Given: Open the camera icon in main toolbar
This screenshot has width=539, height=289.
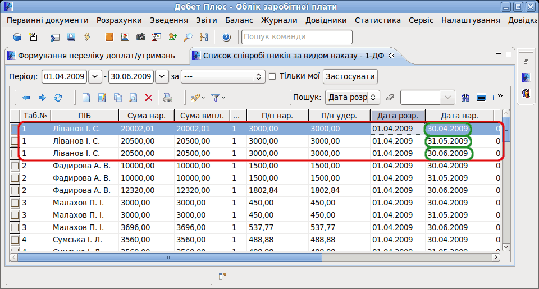Looking at the screenshot, I should click(141, 37).
